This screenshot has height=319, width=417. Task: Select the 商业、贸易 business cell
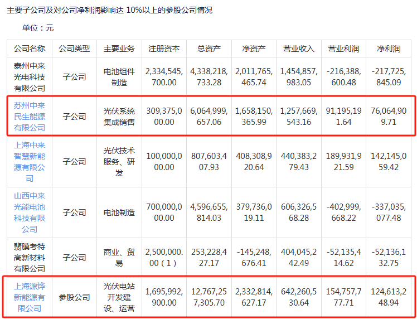119,258
